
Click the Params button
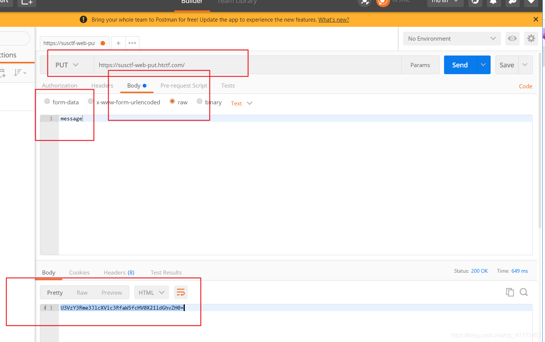coord(420,65)
